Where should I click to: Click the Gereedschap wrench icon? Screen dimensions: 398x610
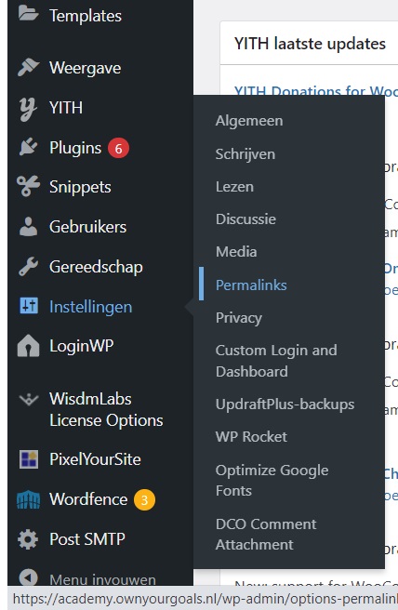[28, 267]
